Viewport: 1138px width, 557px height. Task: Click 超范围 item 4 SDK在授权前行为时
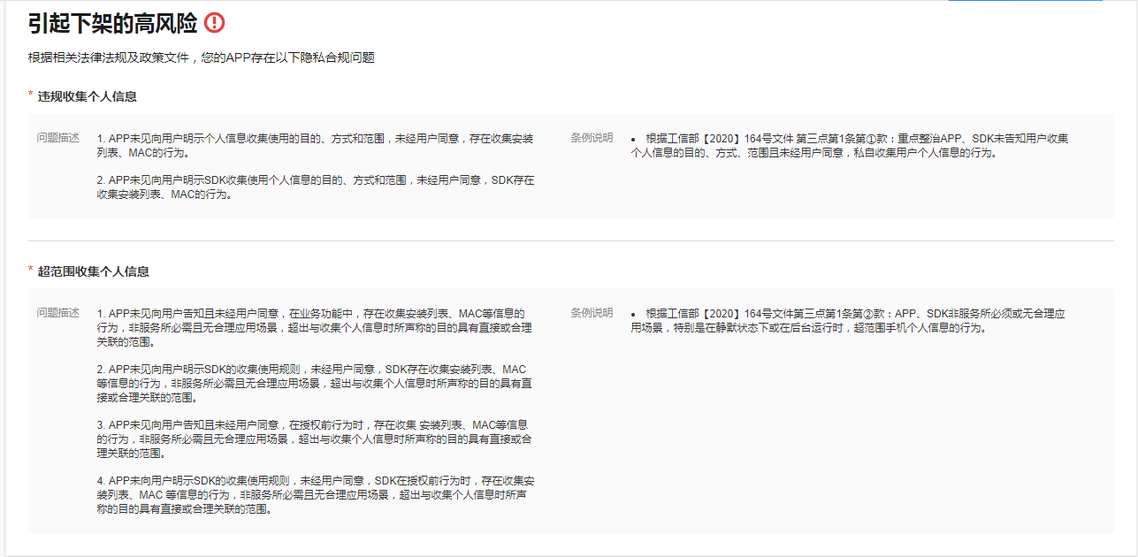316,495
